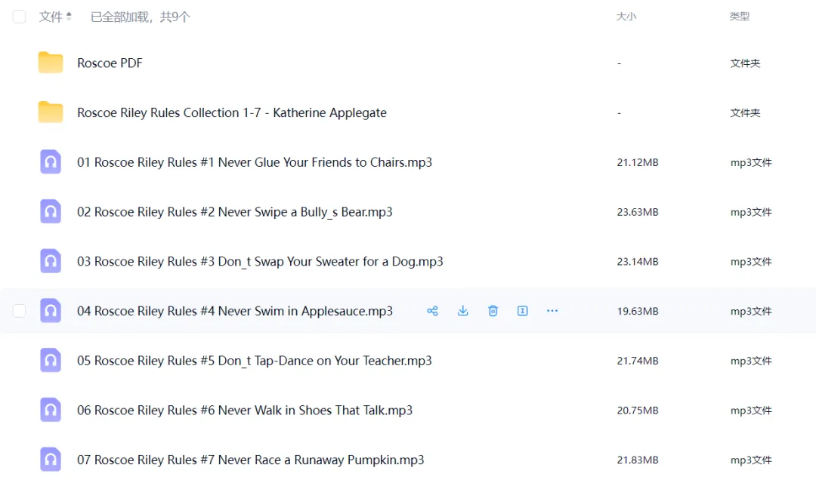The width and height of the screenshot is (816, 492).
Task: Click mp3文件 type in the 07 Runaway Pumpkin row
Action: (x=751, y=460)
